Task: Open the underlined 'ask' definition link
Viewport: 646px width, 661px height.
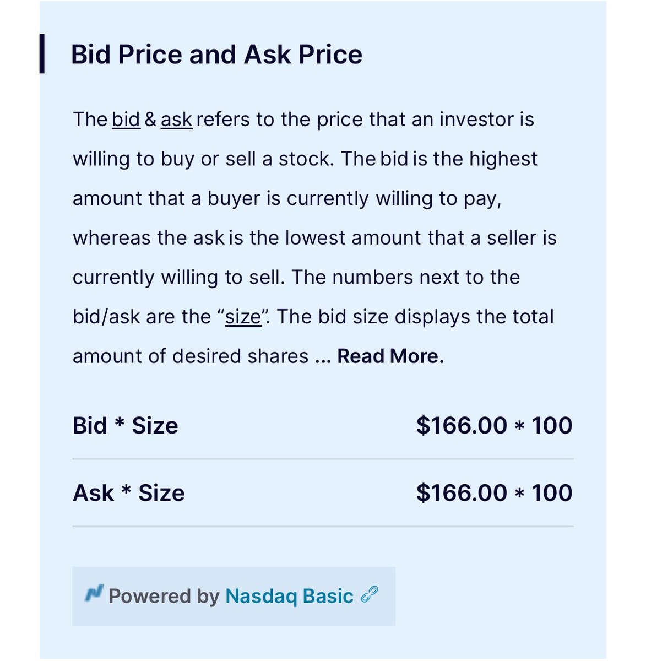Action: point(177,120)
